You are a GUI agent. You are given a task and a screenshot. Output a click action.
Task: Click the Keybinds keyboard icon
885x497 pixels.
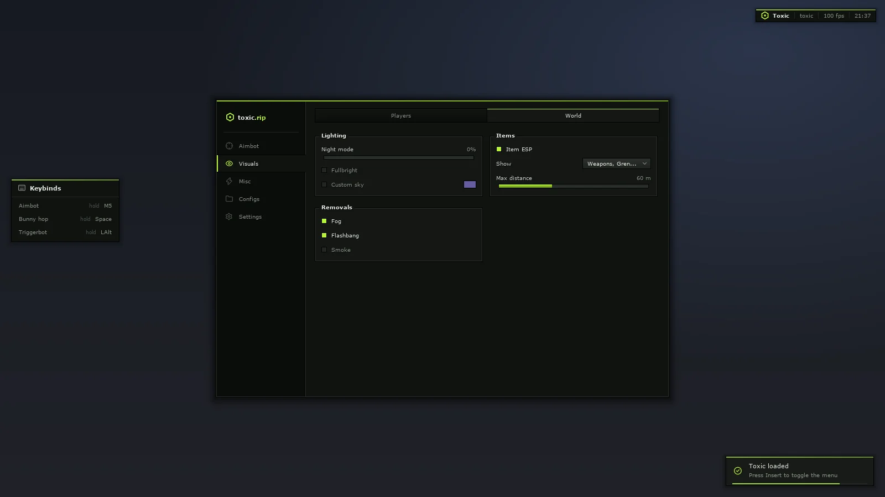[22, 188]
